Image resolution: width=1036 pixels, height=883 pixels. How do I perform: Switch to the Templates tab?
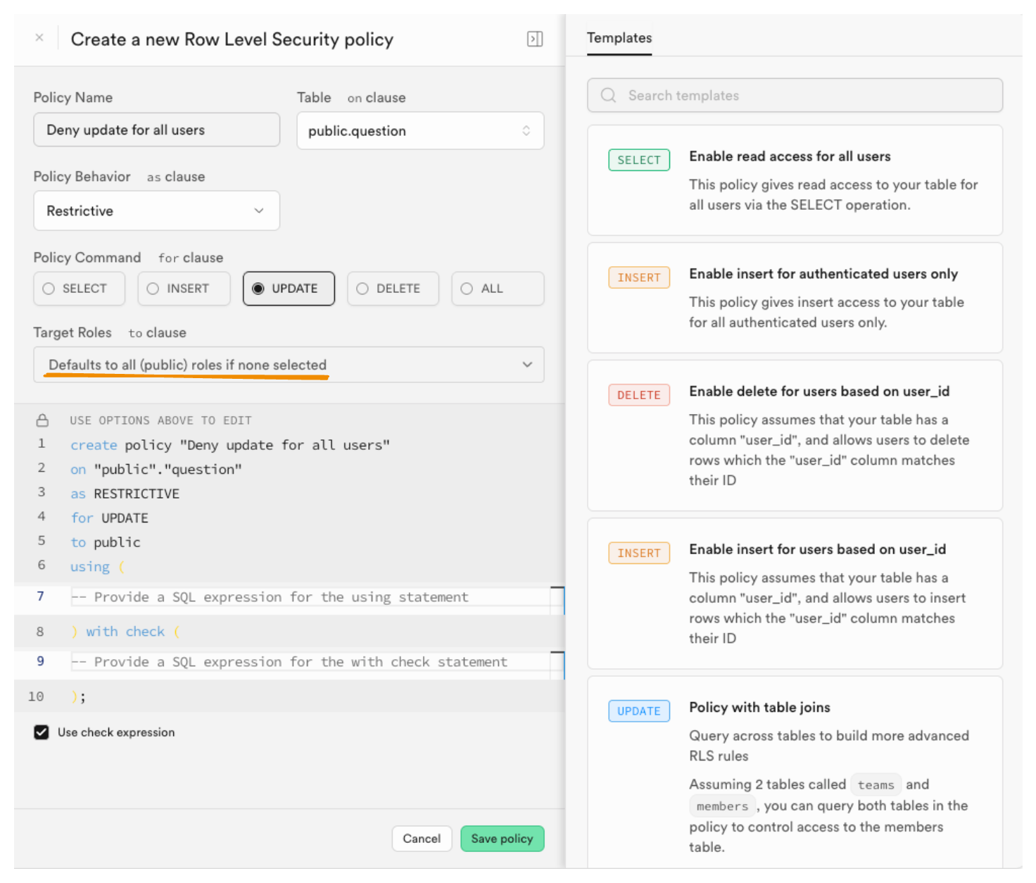[619, 38]
